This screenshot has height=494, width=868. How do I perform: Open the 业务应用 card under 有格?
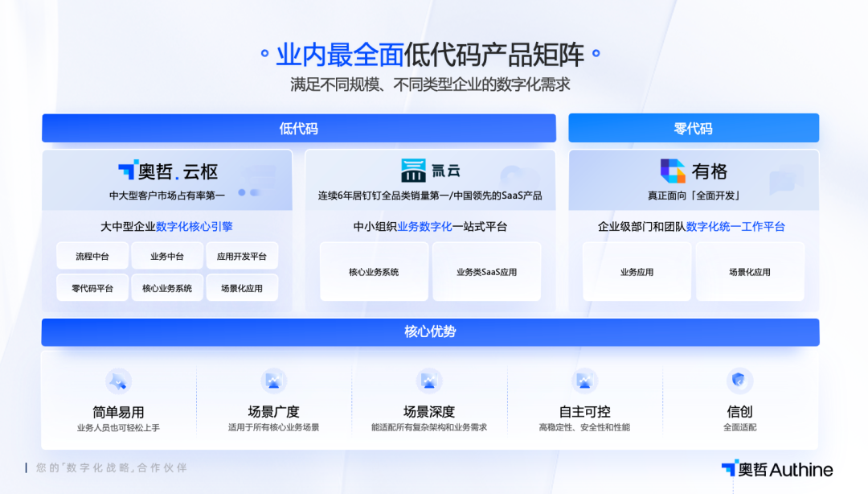[637, 272]
